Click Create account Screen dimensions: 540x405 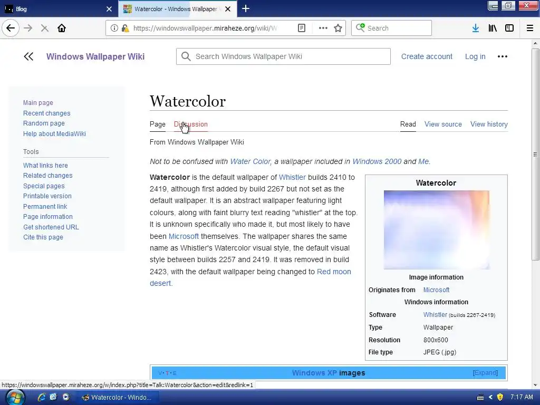427,56
